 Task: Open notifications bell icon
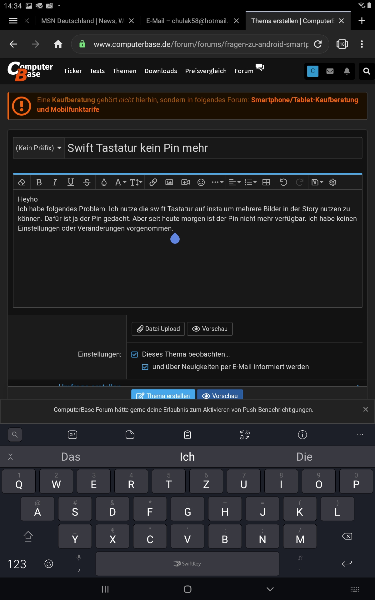coord(347,71)
